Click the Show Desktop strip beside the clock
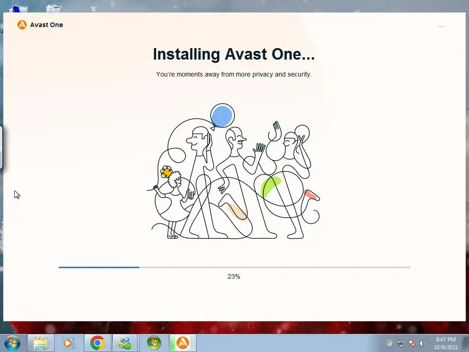 (x=466, y=343)
